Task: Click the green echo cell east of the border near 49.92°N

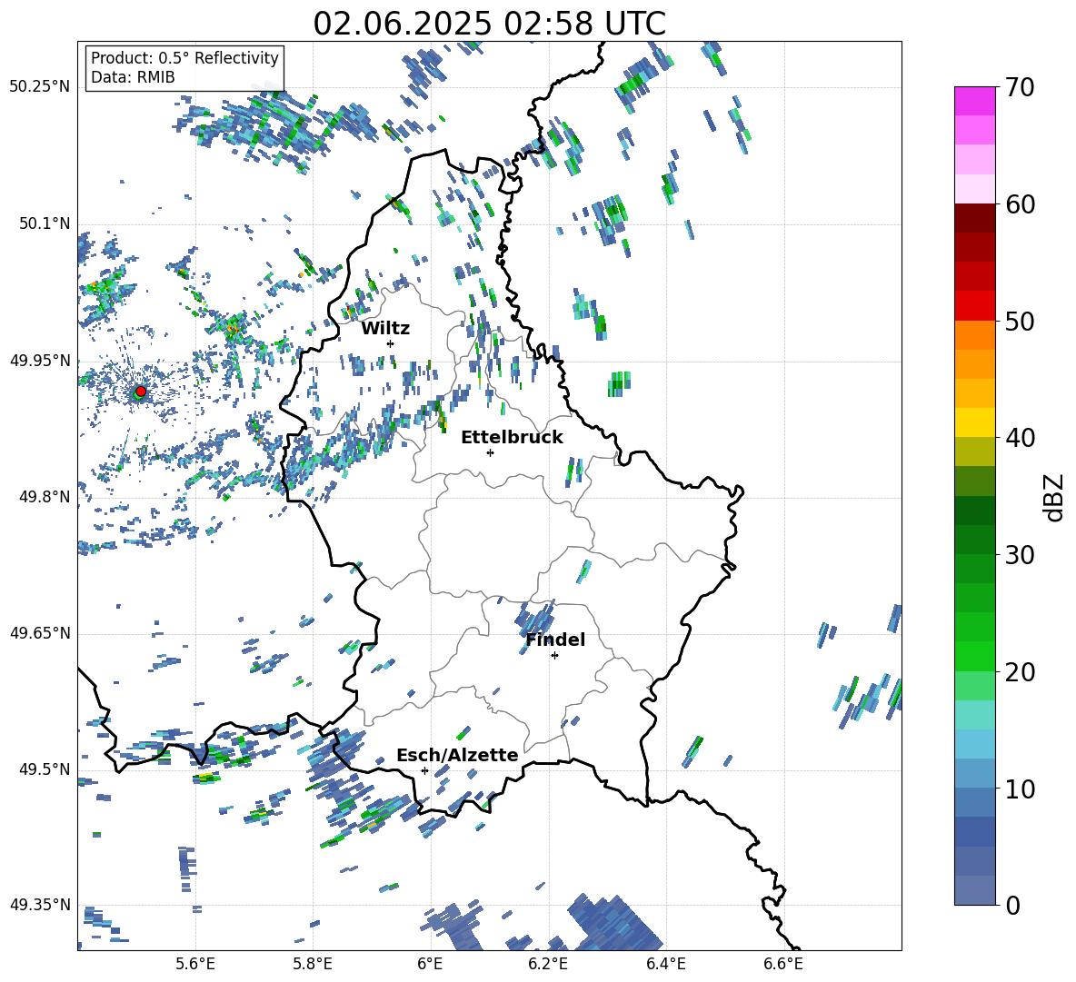Action: 619,384
